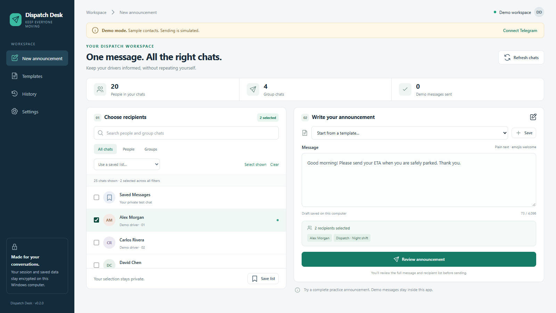Screen dimensions: 556x313
Task: Switch to the People filter tab
Action: click(129, 149)
